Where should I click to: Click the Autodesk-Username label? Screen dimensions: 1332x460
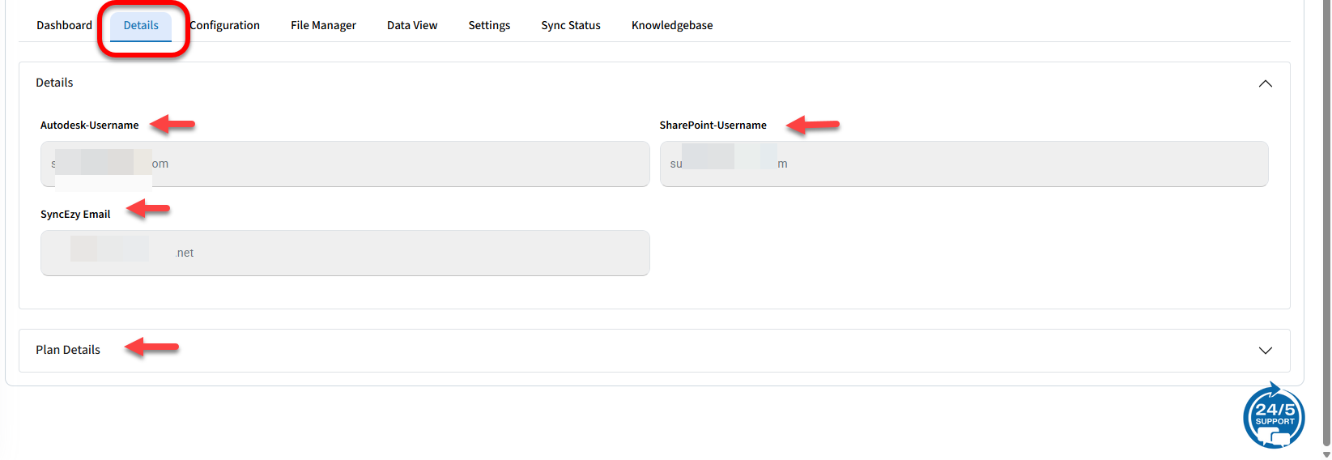pyautogui.click(x=89, y=125)
